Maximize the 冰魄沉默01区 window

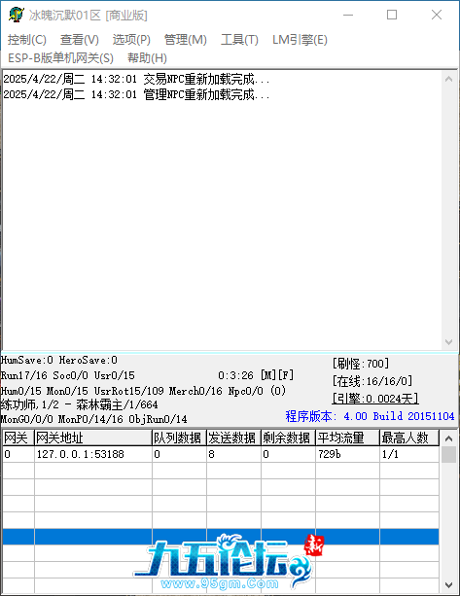click(x=392, y=15)
